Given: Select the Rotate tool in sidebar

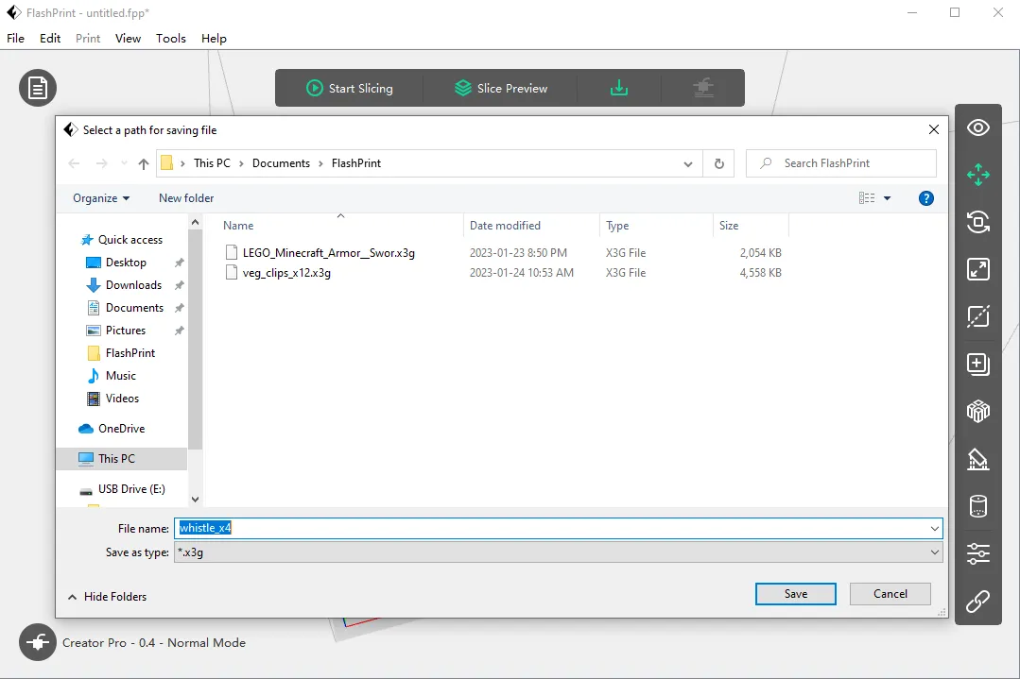Looking at the screenshot, I should tap(977, 222).
